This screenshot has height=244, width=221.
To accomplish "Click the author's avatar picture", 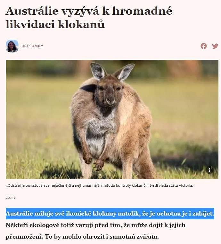I will pos(12,46).
